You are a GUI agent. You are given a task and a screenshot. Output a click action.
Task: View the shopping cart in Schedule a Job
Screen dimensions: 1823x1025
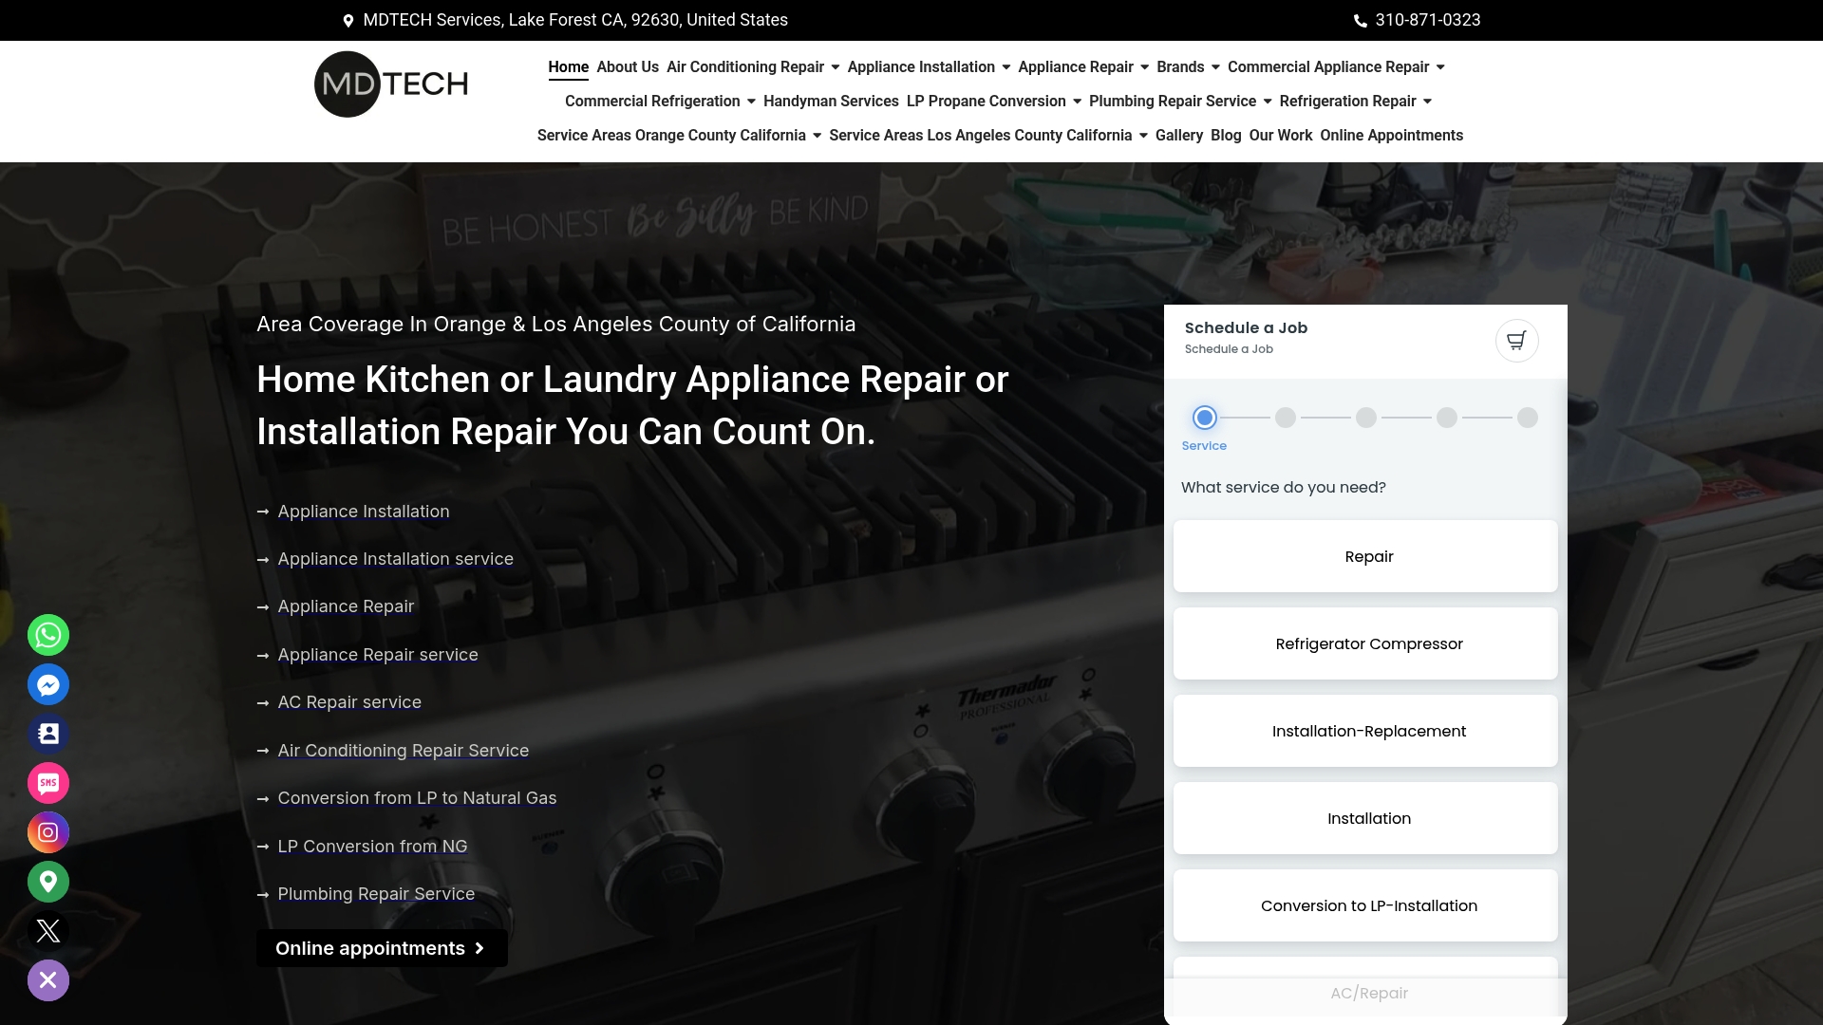1516,340
